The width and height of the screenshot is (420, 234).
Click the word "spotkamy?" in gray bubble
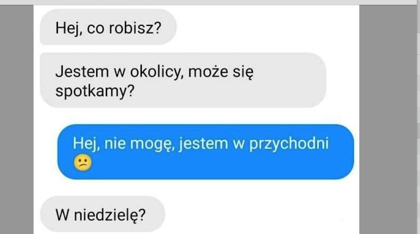click(x=95, y=91)
